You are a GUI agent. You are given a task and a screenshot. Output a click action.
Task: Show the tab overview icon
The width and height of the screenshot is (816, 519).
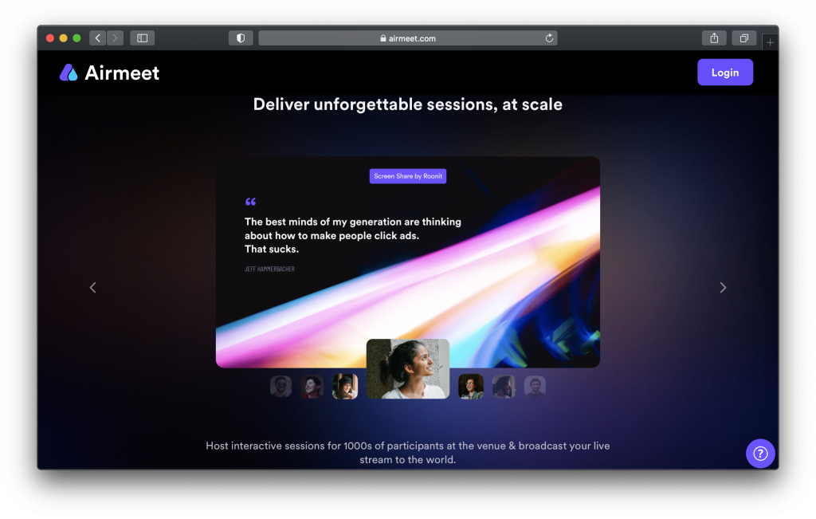[x=744, y=38]
